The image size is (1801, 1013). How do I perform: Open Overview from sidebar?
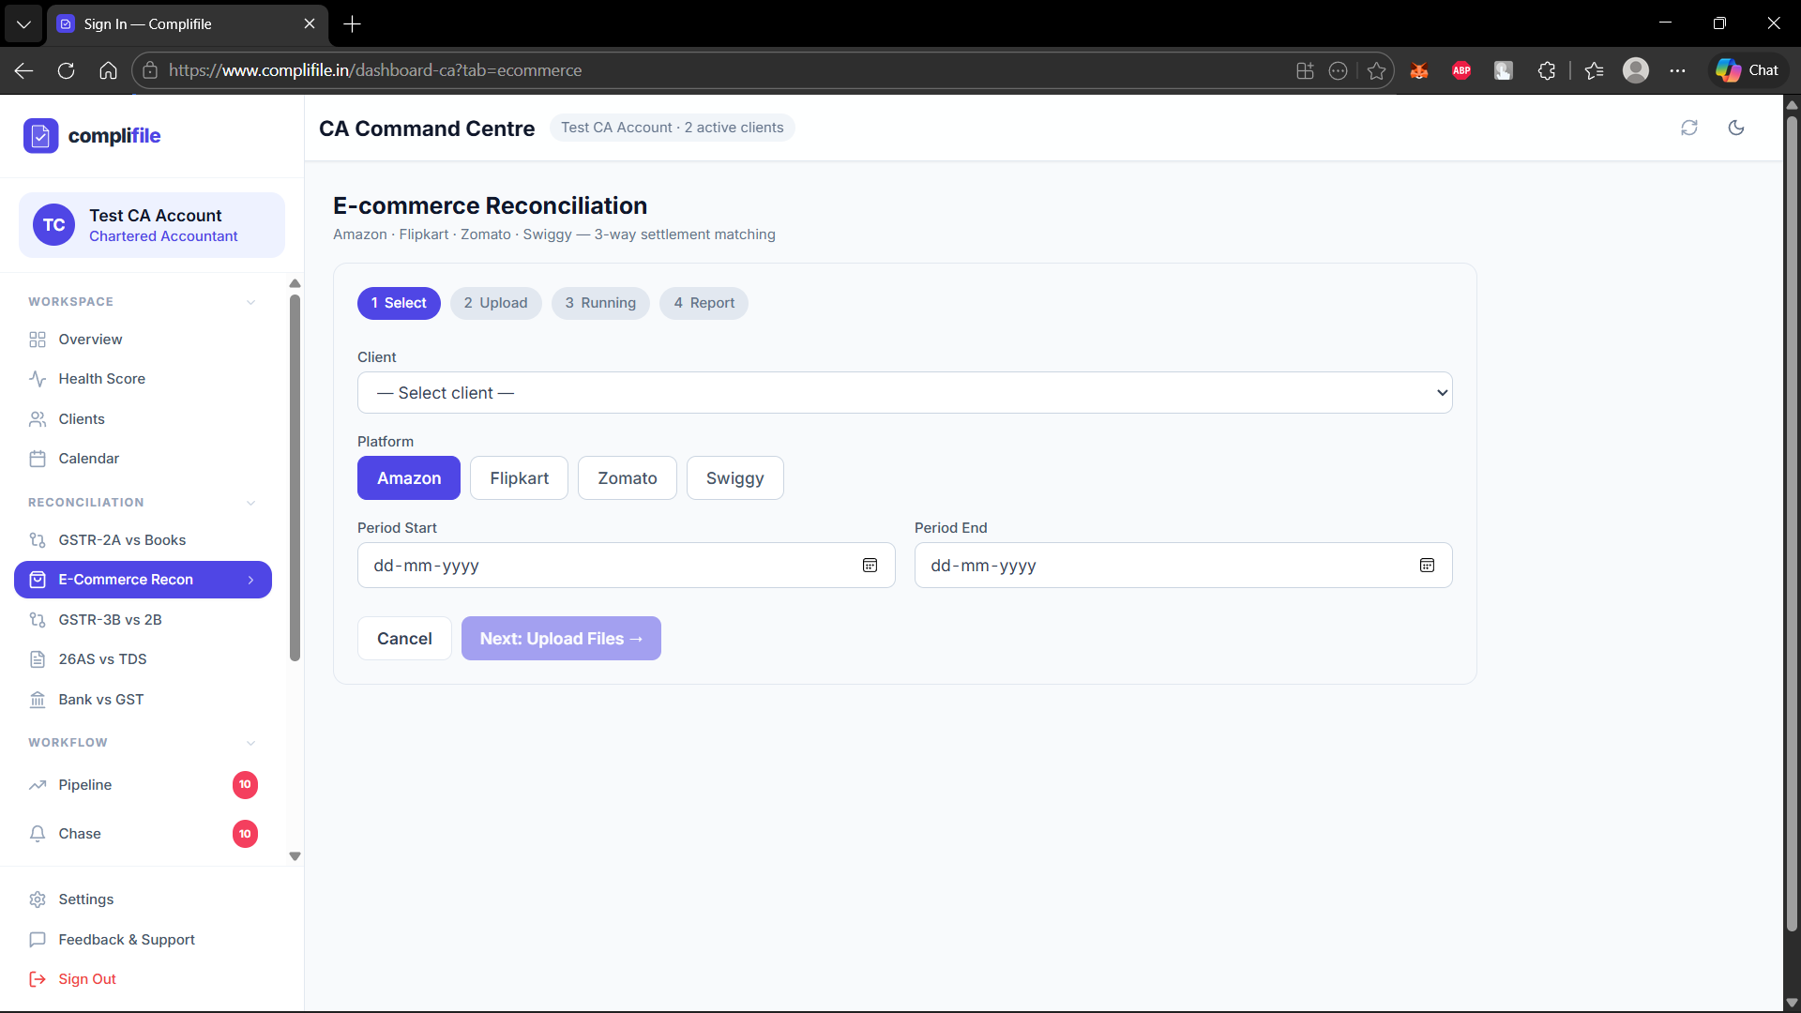pyautogui.click(x=143, y=340)
